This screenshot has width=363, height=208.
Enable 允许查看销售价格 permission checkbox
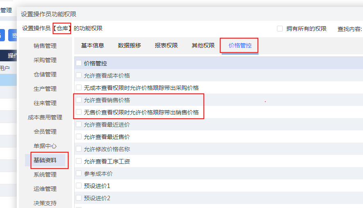[x=79, y=100]
